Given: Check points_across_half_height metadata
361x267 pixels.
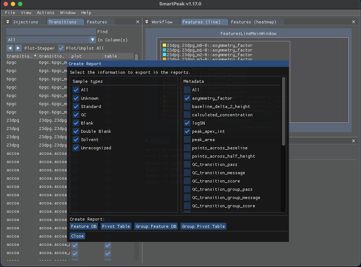Looking at the screenshot, I should coord(187,156).
